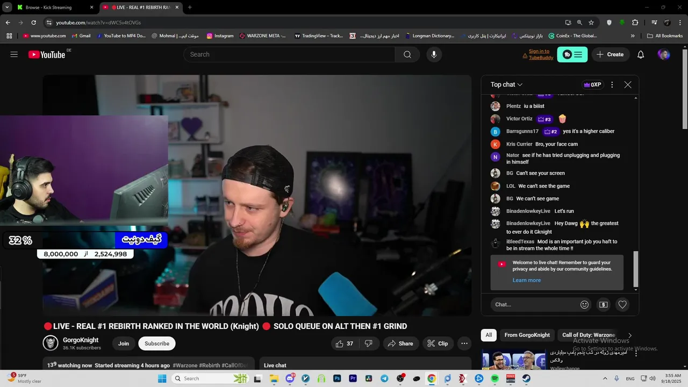Open chat options three-dot menu
Screen dimensions: 688x387
click(612, 84)
